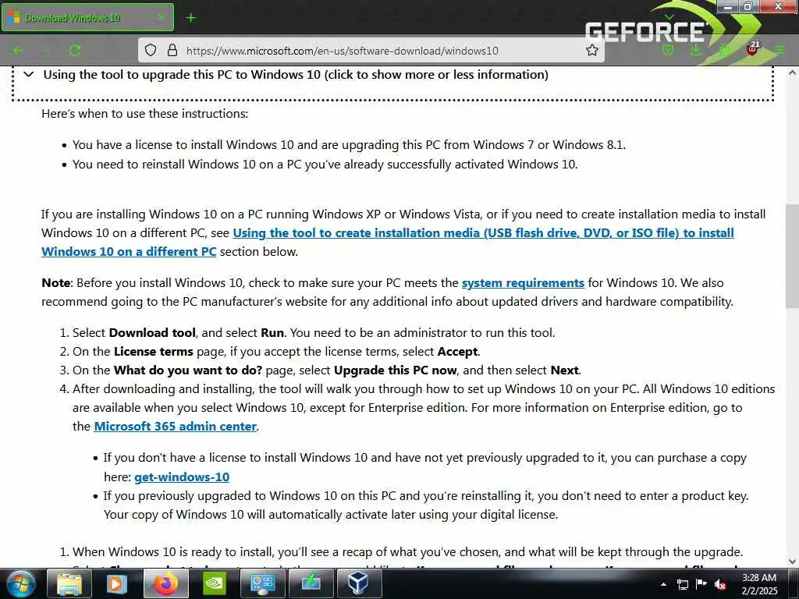This screenshot has height=599, width=799.
Task: Open the Pocket save icon
Action: 668,50
